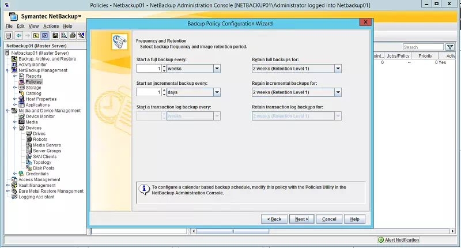Click the full backup frequency number field

coord(149,69)
